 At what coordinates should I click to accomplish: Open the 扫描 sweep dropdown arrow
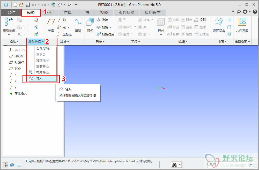pos(110,27)
